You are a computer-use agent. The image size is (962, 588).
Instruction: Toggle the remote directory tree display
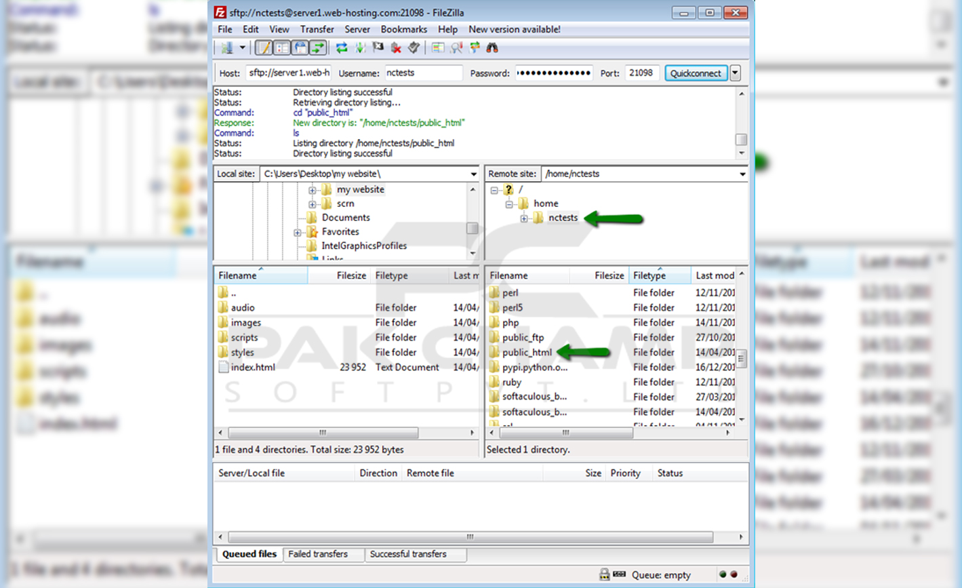coord(300,47)
